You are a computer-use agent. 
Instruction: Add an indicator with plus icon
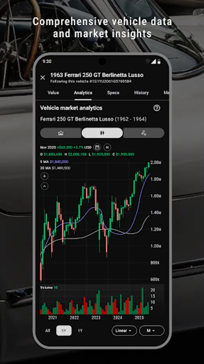coord(45,176)
